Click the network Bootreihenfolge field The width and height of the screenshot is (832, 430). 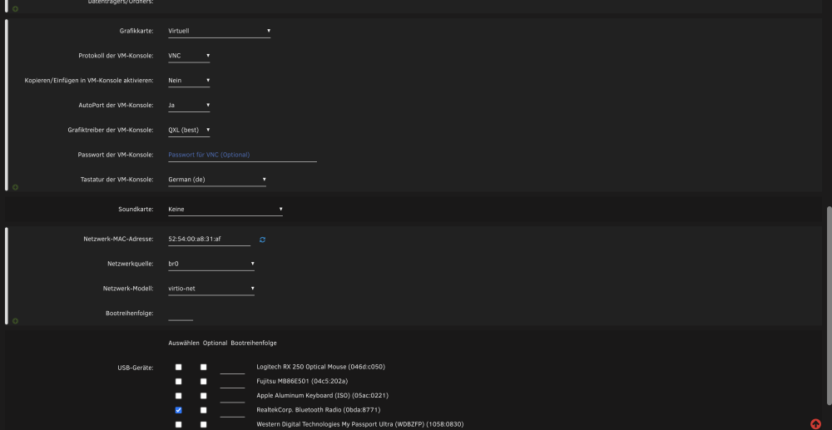[181, 314]
